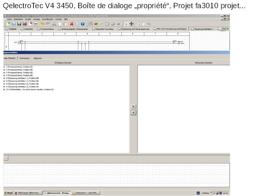Click the green left arrow to unlink component
The image size is (253, 196).
point(133,113)
